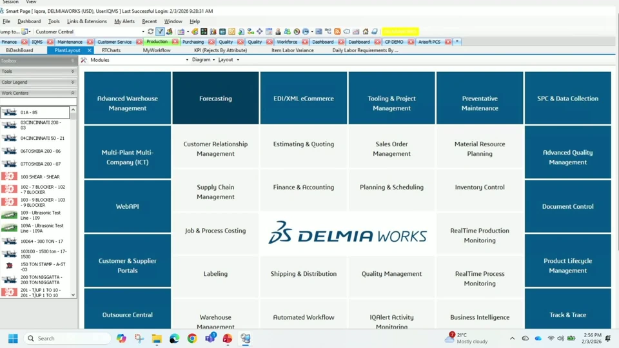The width and height of the screenshot is (619, 348).
Task: Open the Diagram dropdown menu
Action: (x=203, y=59)
